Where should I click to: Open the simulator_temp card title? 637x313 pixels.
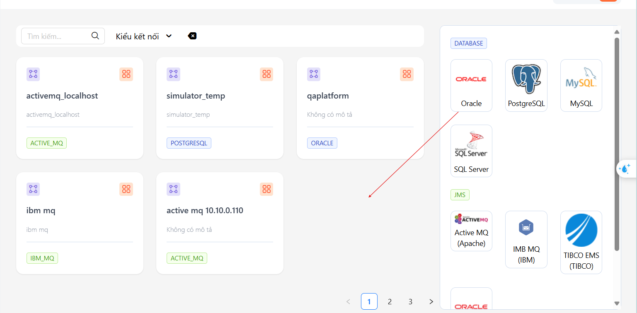[x=196, y=96]
